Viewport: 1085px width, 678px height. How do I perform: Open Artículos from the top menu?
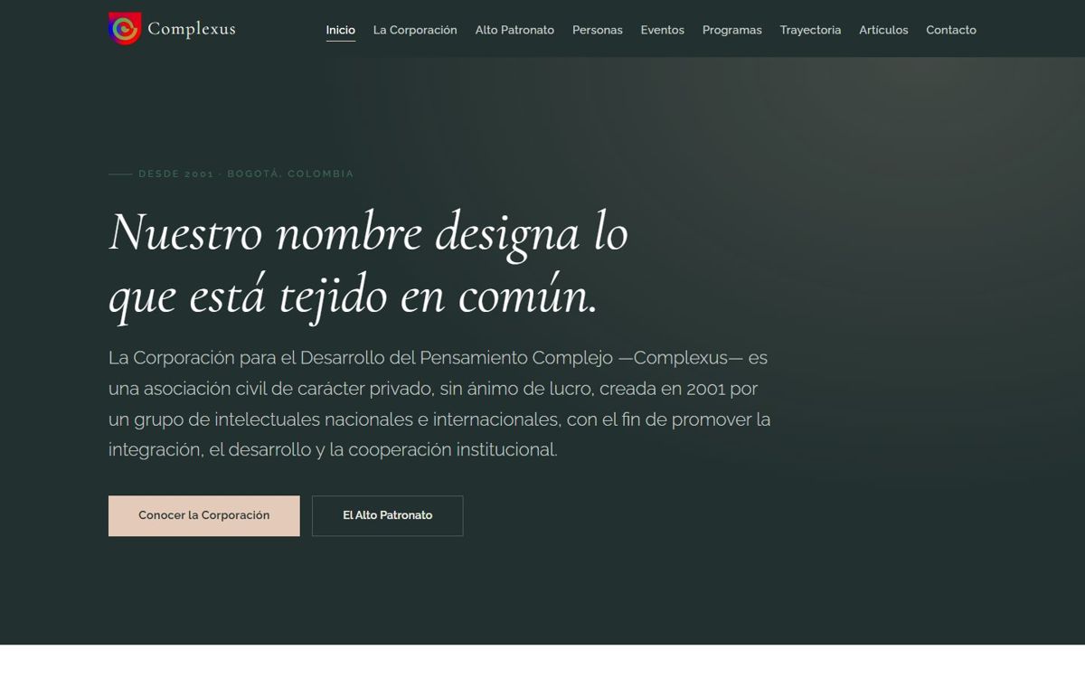tap(883, 30)
